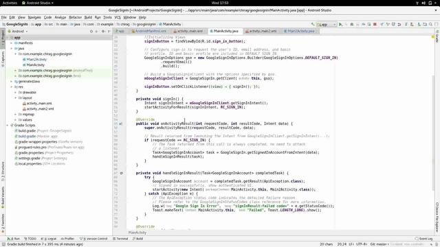The height and width of the screenshot is (247, 440).
Task: Open the Build tool window at bottom
Action: coord(137,239)
